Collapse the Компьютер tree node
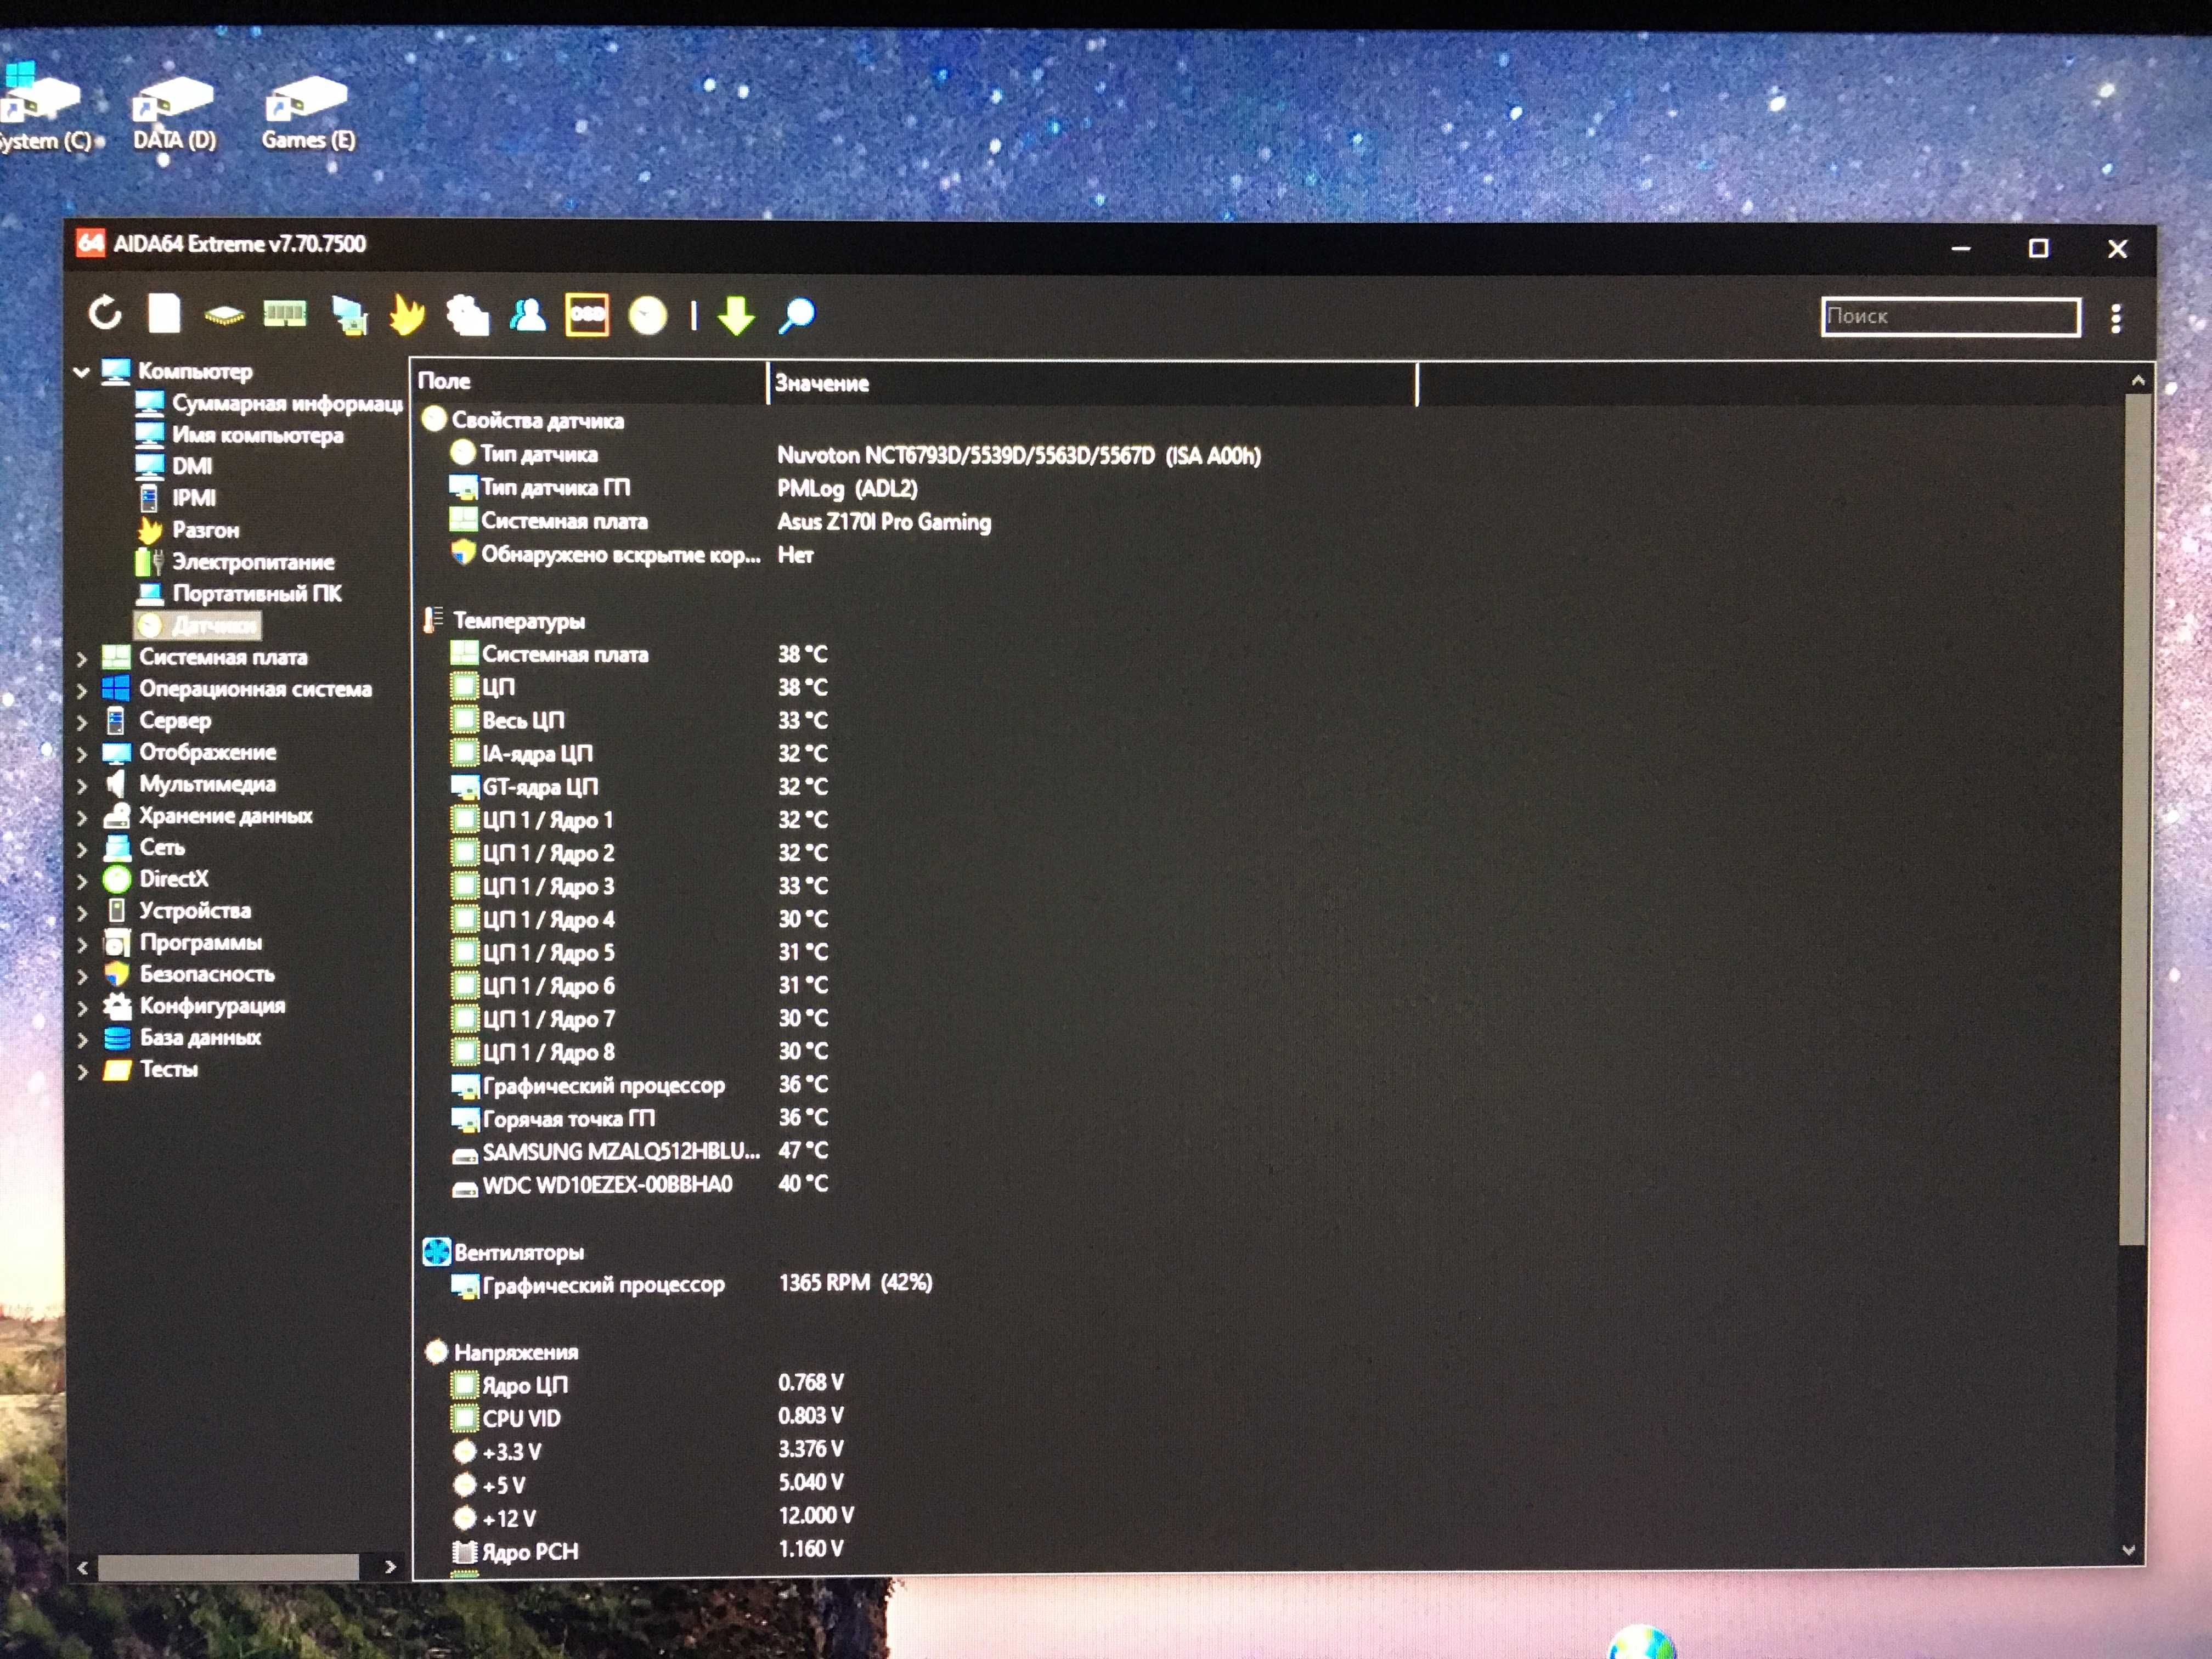The width and height of the screenshot is (2212, 1659). [82, 372]
